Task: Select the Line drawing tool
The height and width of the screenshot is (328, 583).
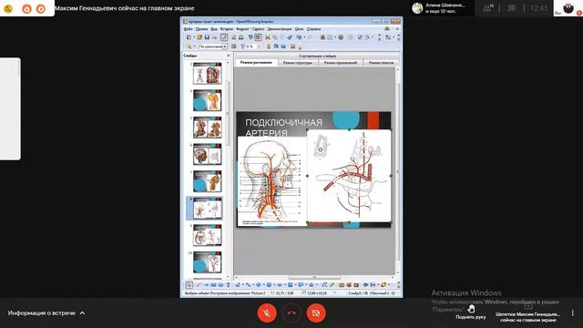Action: (199, 285)
